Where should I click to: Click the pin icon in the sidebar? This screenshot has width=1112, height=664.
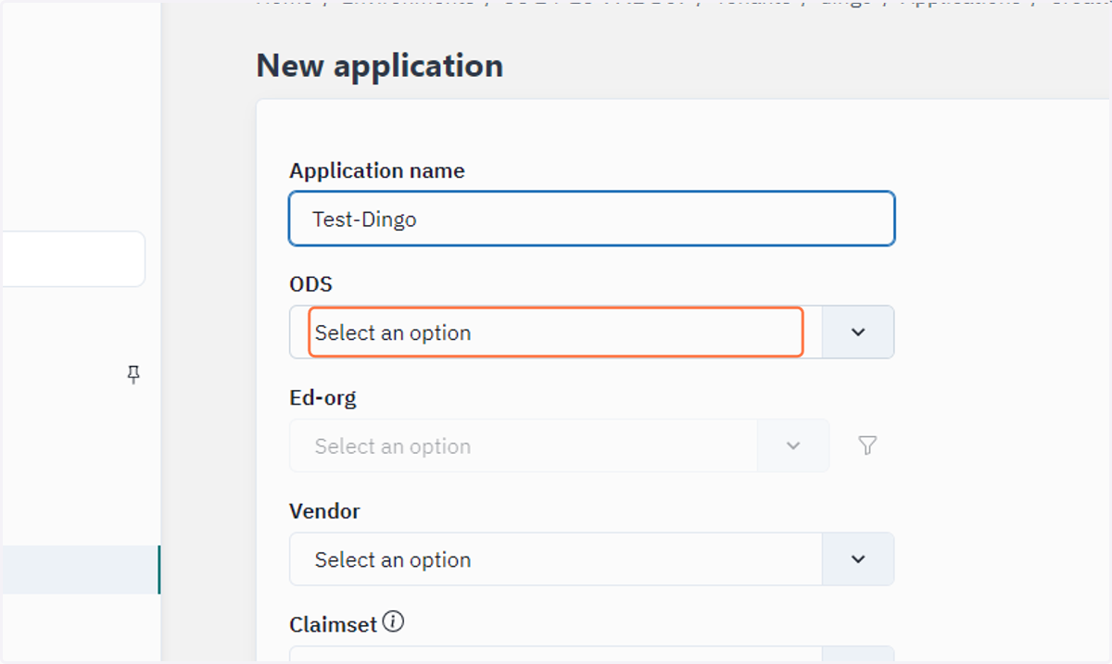click(x=133, y=374)
